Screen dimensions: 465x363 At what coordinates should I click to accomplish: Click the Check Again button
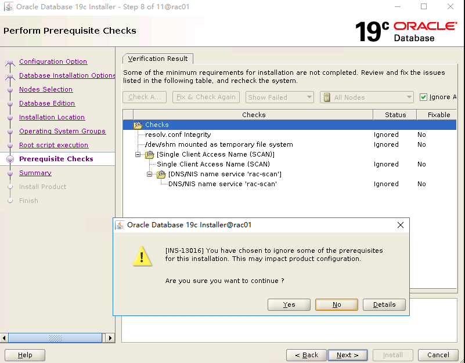pyautogui.click(x=145, y=97)
